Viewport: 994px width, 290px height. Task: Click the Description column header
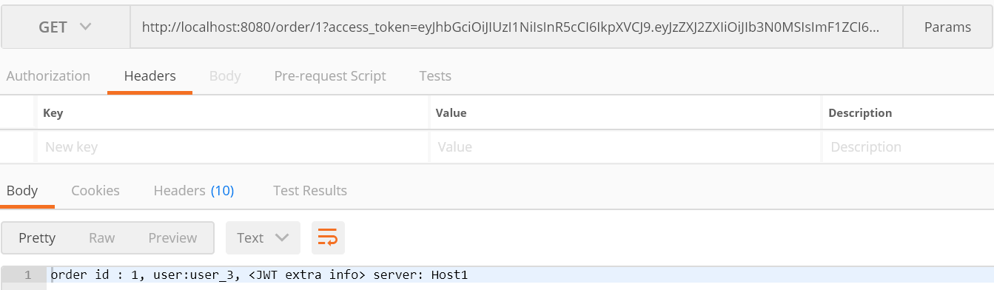tap(860, 113)
